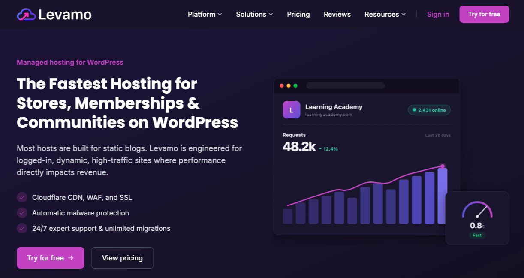Image resolution: width=524 pixels, height=278 pixels.
Task: Click the Sign in link
Action: (438, 14)
